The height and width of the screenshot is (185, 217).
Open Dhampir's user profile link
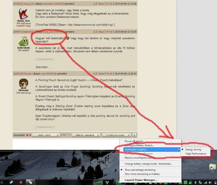point(23,90)
